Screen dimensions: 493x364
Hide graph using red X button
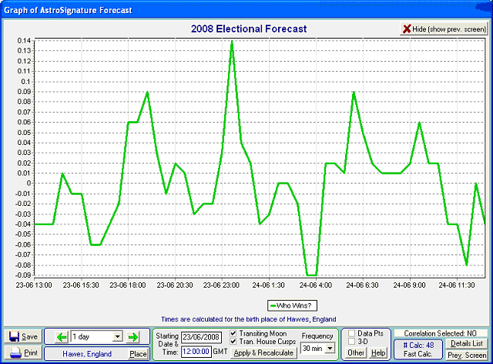(443, 29)
